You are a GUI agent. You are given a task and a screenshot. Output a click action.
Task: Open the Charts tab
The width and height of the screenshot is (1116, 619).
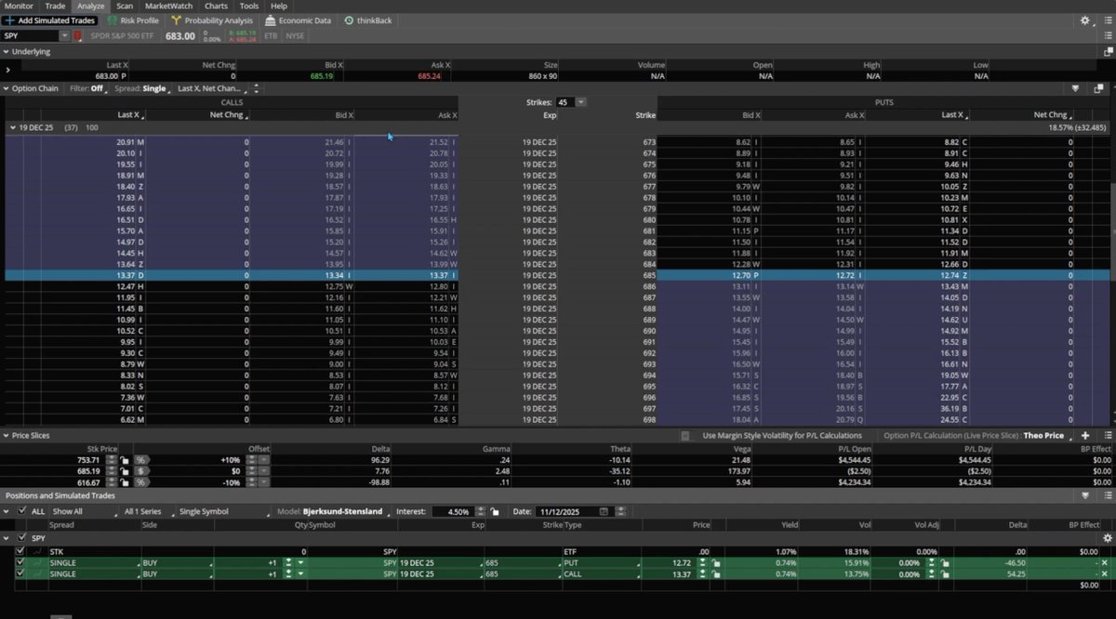(216, 6)
